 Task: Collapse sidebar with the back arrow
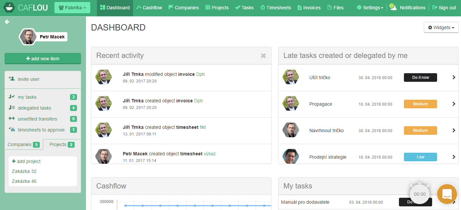click(7, 22)
